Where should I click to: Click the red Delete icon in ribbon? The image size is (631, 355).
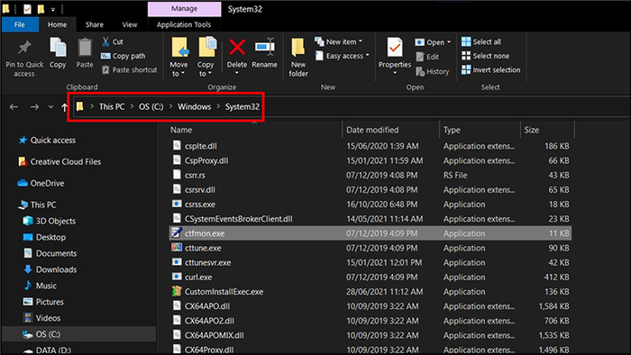coord(237,48)
